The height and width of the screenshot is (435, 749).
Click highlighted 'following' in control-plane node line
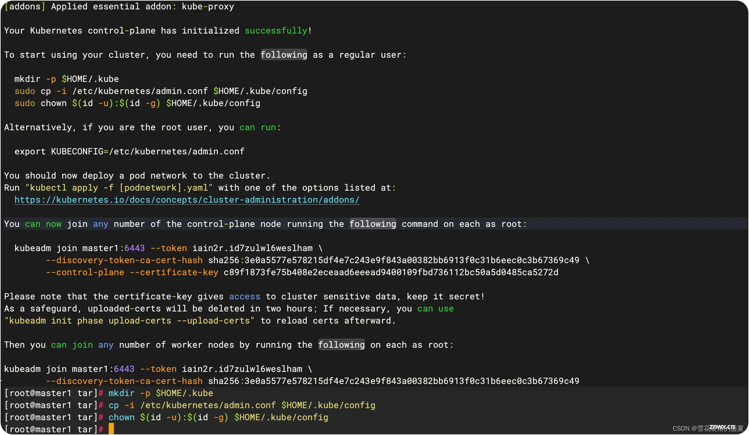pyautogui.click(x=373, y=224)
